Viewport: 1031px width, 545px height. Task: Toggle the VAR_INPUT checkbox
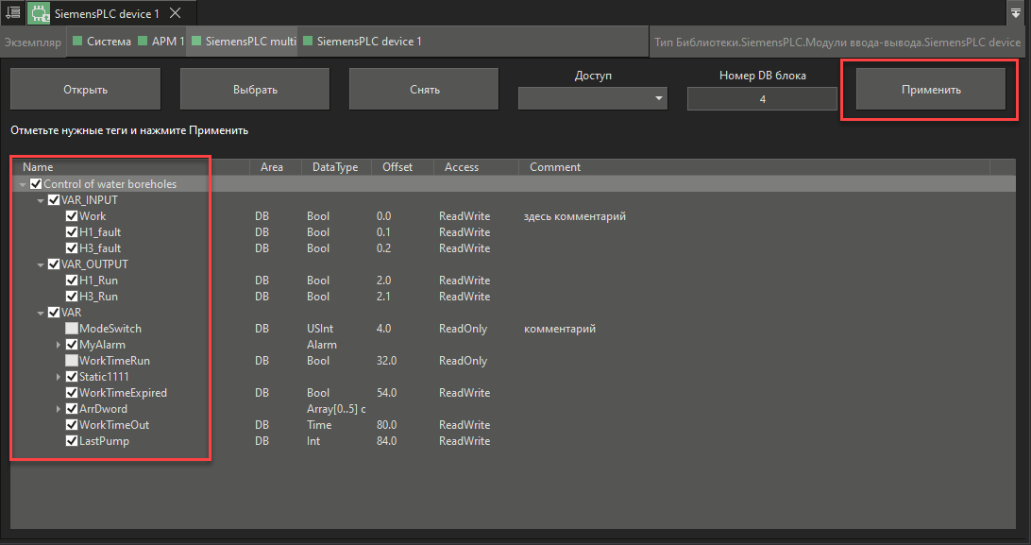[54, 200]
